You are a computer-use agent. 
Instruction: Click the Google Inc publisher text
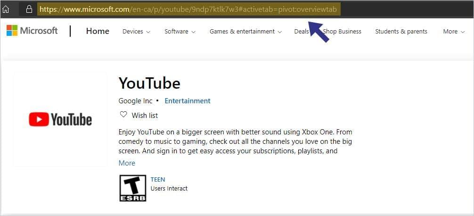tap(135, 101)
